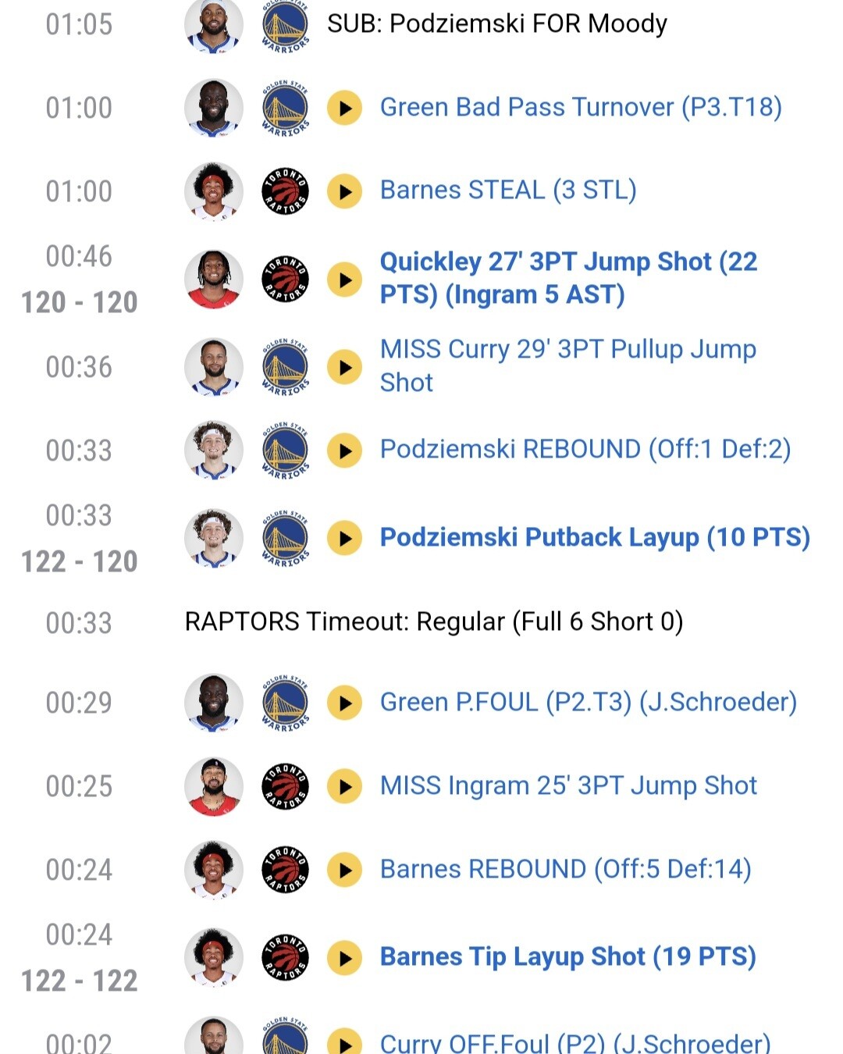
Task: Click Ingram's headshot at 00:25
Action: [214, 786]
